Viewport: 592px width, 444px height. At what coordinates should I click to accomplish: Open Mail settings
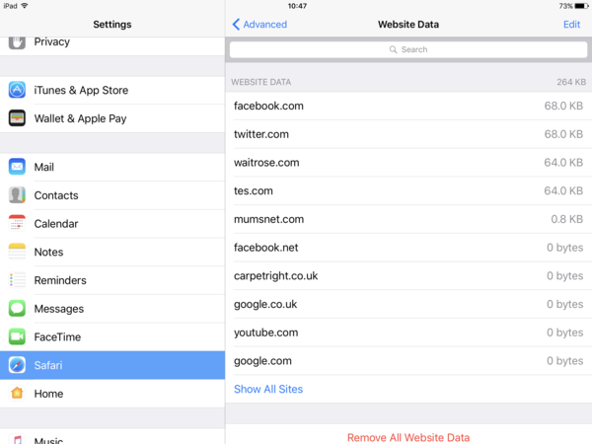112,167
